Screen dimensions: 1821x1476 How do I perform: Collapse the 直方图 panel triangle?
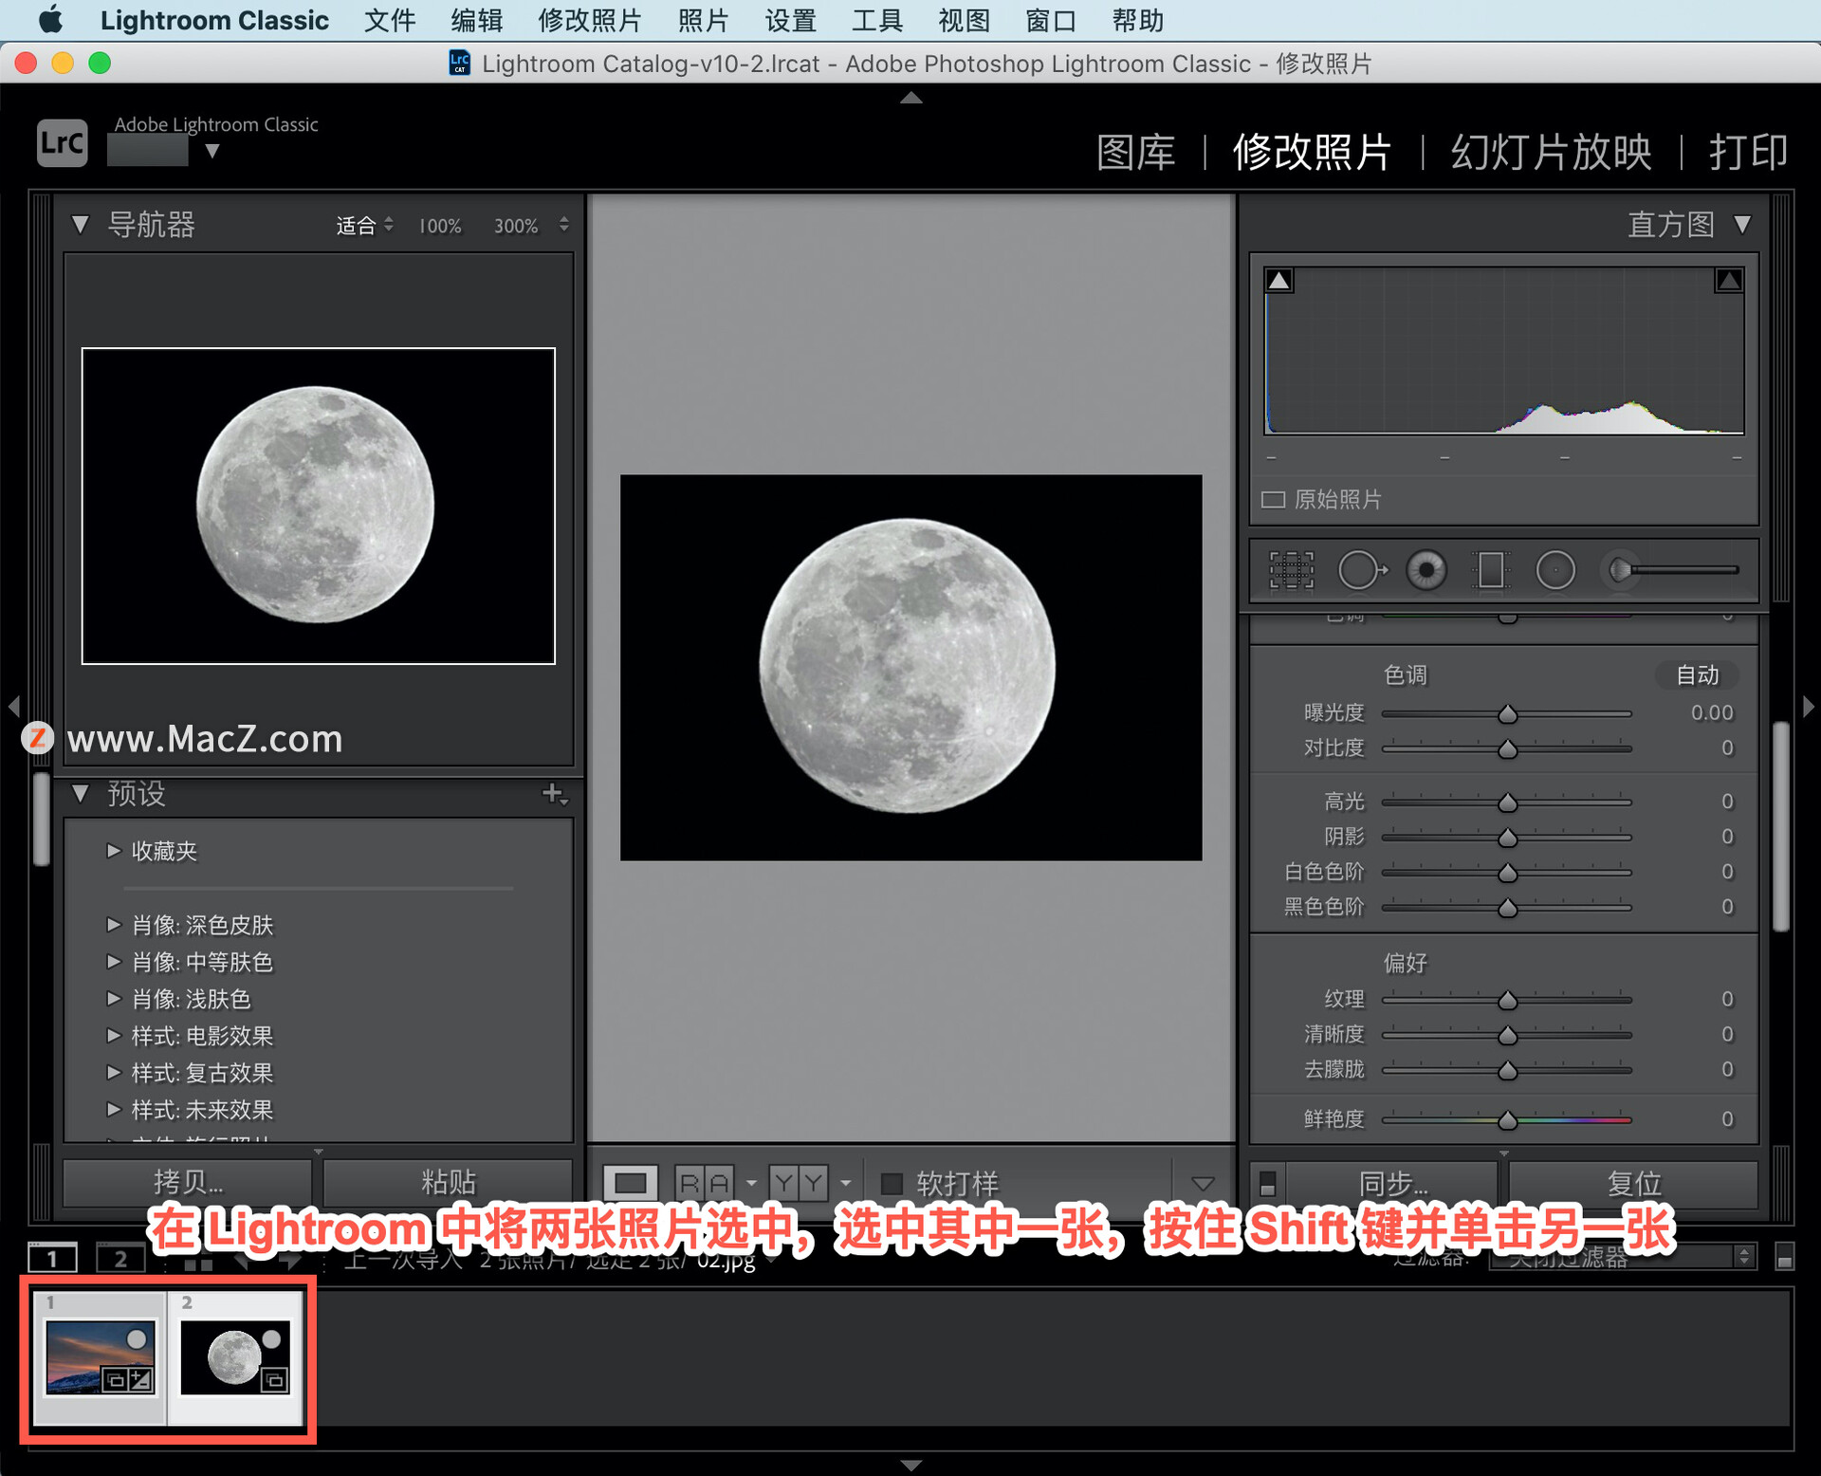point(1742,225)
